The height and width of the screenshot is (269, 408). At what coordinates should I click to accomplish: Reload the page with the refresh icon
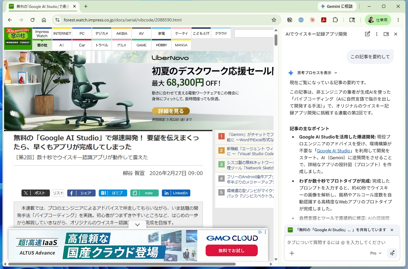[x=32, y=20]
